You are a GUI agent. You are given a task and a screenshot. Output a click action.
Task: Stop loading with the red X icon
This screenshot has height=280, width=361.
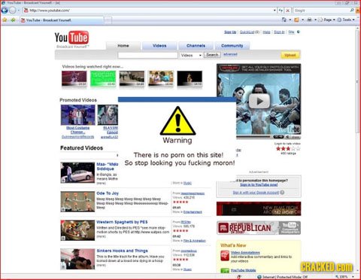coord(288,11)
